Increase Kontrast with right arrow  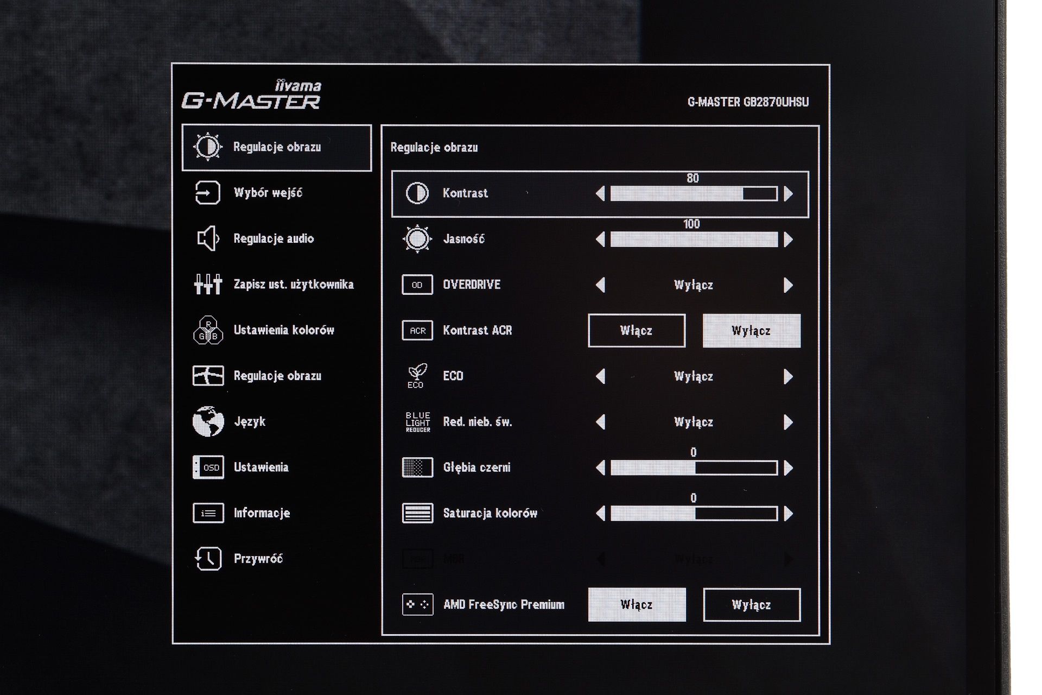coord(789,194)
